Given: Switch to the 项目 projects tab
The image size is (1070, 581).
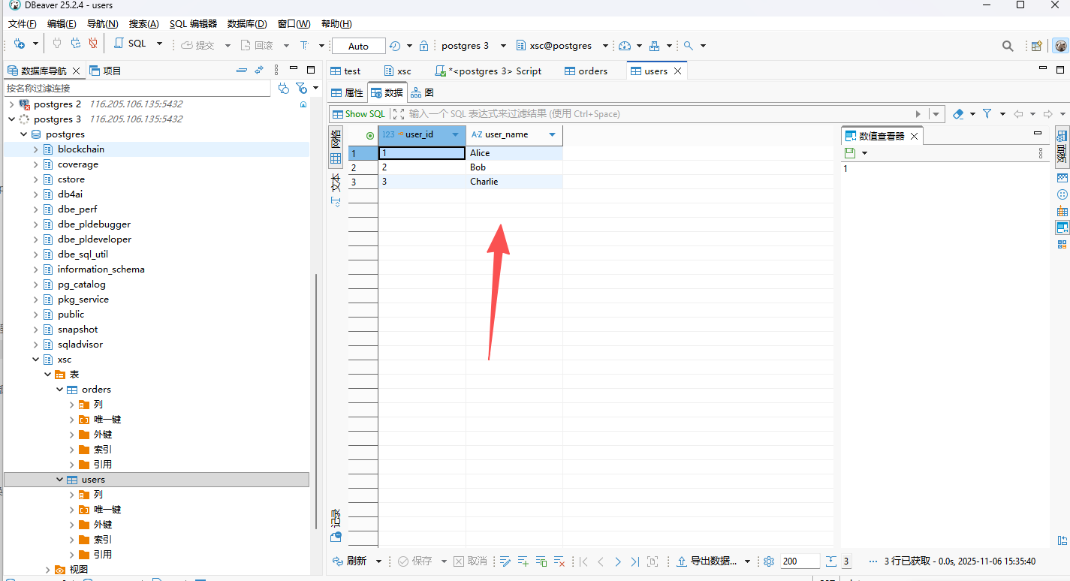Looking at the screenshot, I should [x=105, y=71].
